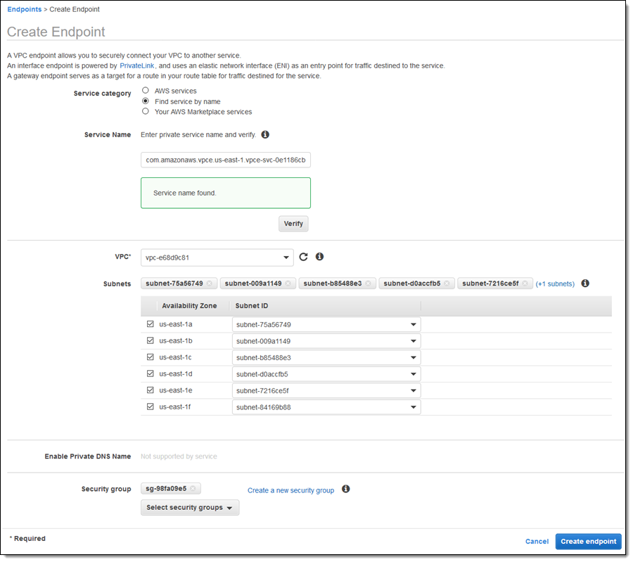The image size is (633, 562).
Task: Uncheck the us-east-1a availability zone
Action: click(150, 324)
